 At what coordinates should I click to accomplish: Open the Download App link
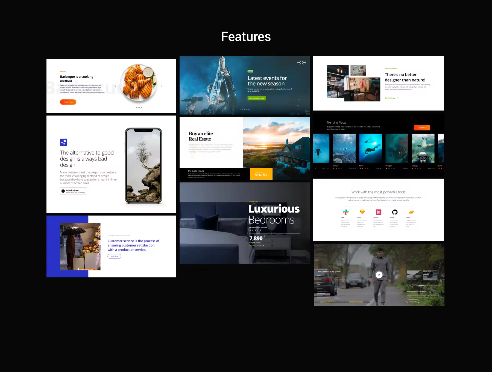tap(391, 98)
